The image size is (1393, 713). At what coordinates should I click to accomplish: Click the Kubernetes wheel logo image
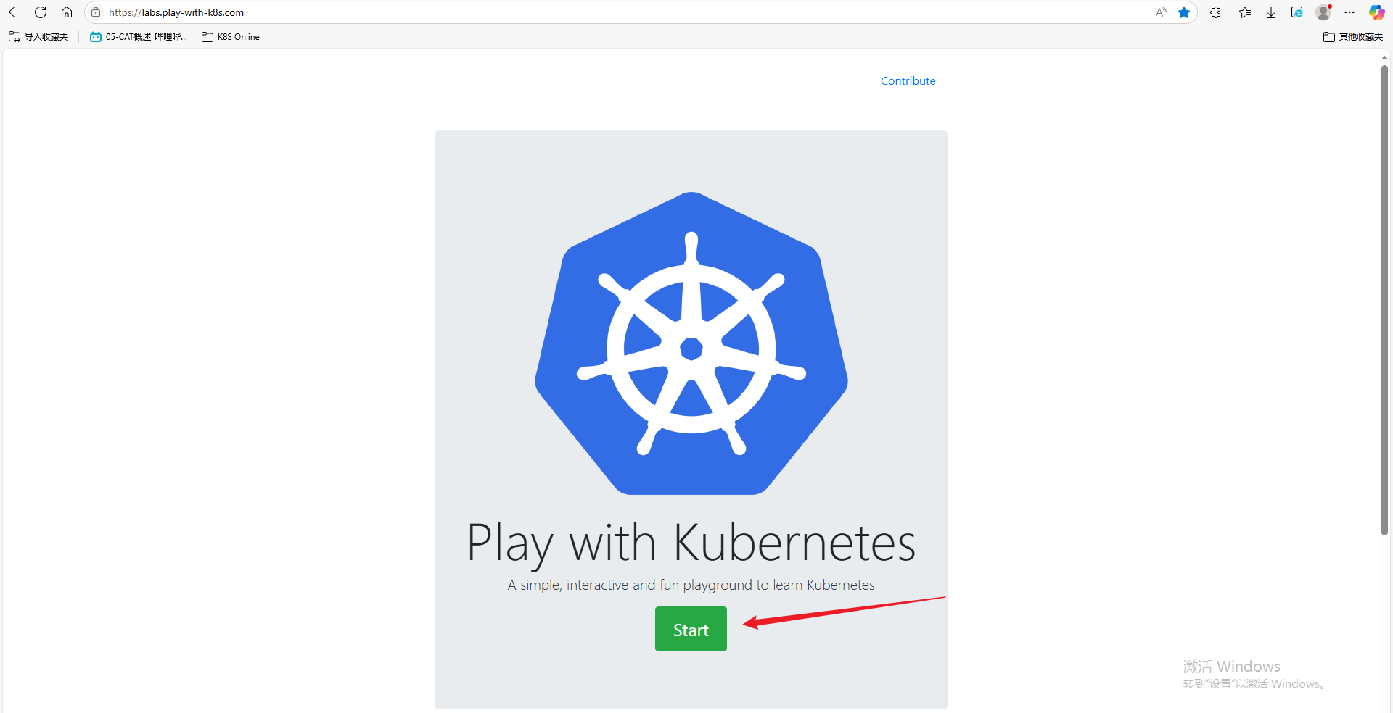pos(691,343)
